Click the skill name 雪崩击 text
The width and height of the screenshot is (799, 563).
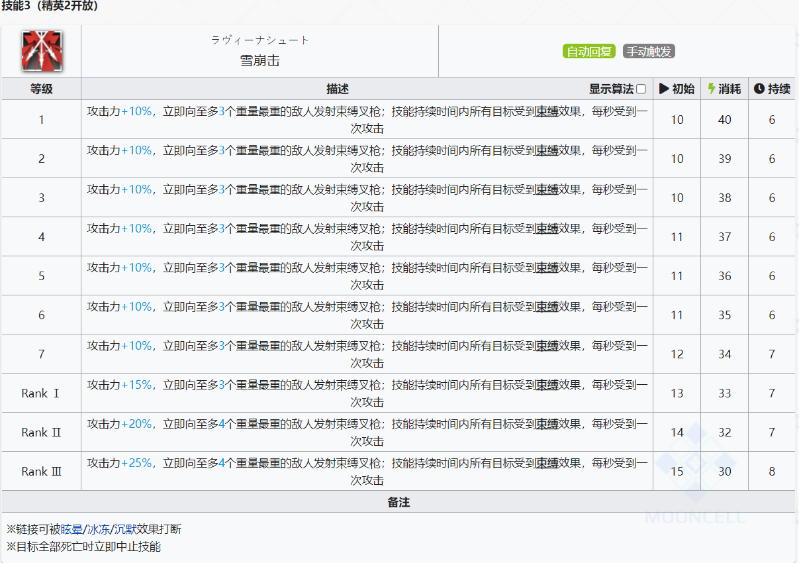pos(259,60)
